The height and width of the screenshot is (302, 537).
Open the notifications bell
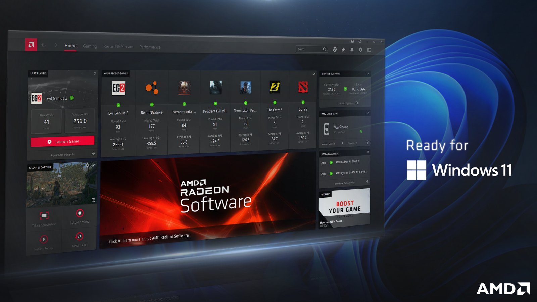[352, 50]
